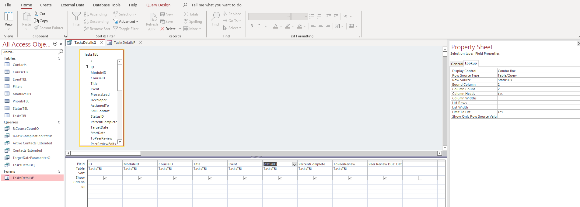The image size is (580, 207).
Task: Uncheck Show box for ToPeerReview column
Action: [x=350, y=178]
